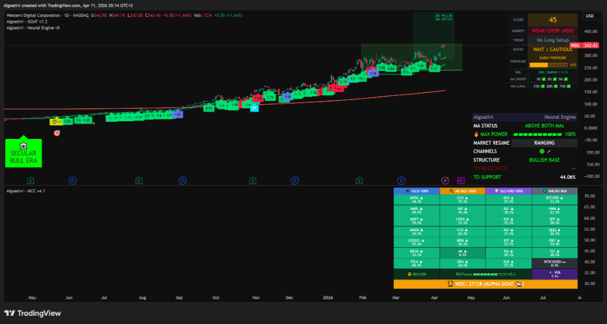Select the METALS 100% column header
The width and height of the screenshot is (607, 324).
point(462,191)
